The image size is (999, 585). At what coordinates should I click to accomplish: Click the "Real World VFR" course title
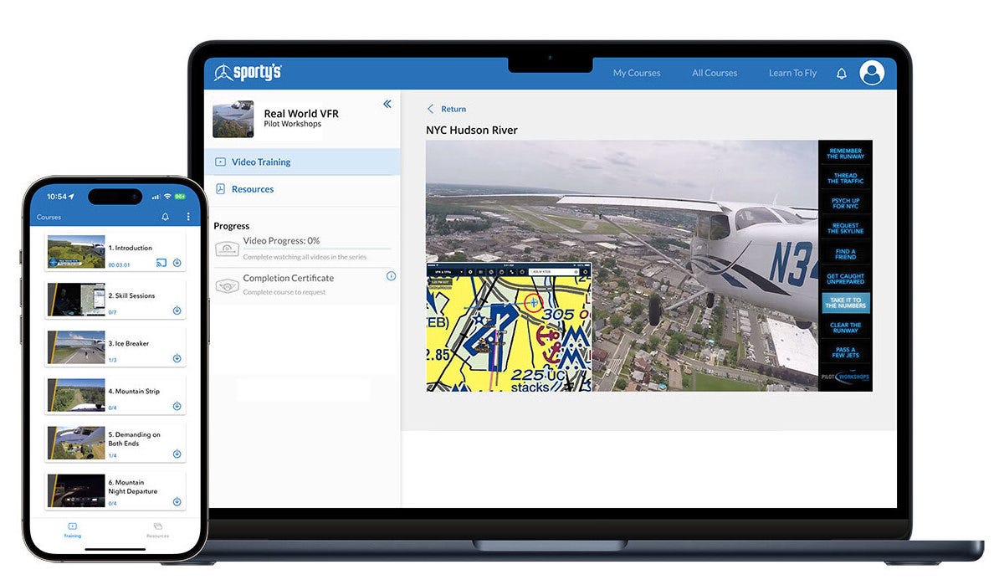[x=301, y=114]
